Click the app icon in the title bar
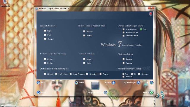 (x=37, y=9)
